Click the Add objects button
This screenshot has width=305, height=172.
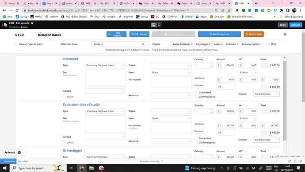[116, 34]
